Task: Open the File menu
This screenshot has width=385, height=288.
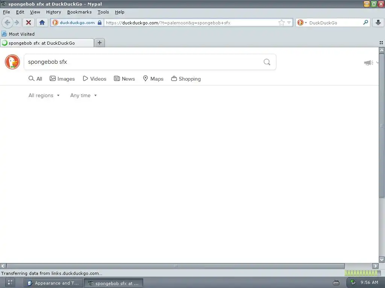Action: coord(6,12)
